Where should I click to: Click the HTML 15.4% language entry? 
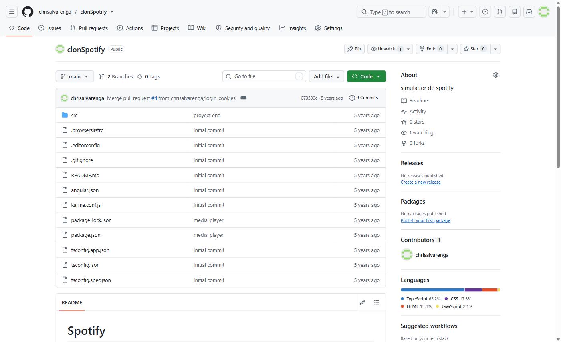coord(416,306)
